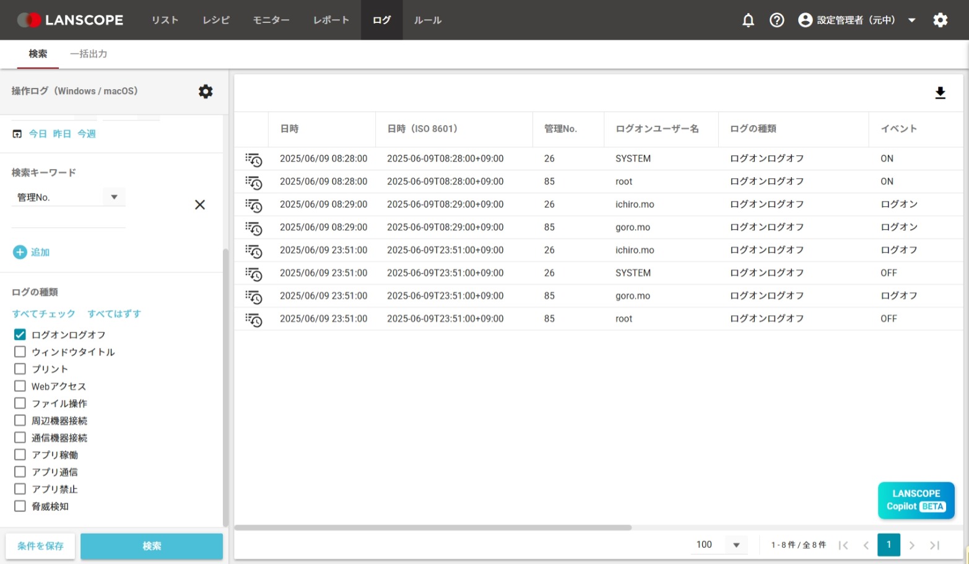Image resolution: width=969 pixels, height=564 pixels.
Task: Open the top-right system settings gear
Action: click(x=940, y=20)
